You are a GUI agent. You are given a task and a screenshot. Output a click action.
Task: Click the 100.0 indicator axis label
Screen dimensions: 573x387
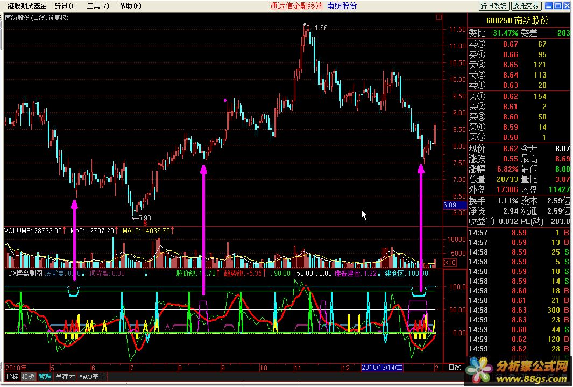click(x=457, y=286)
